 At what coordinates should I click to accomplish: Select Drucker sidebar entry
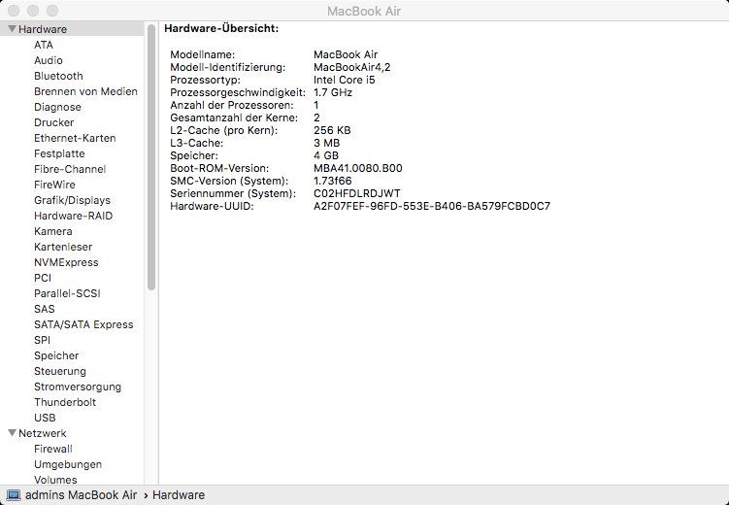[53, 122]
